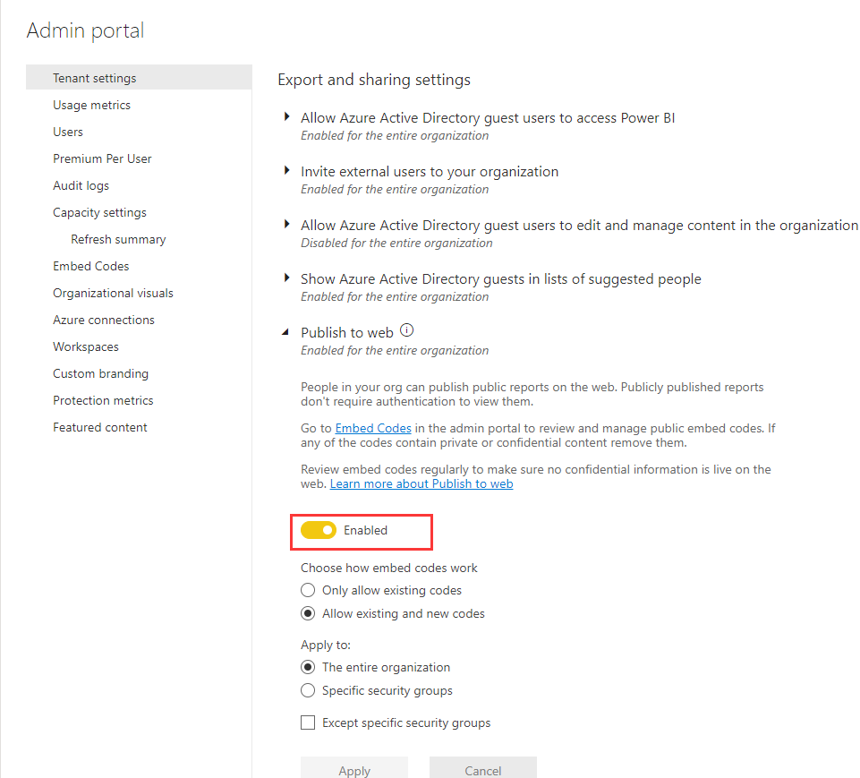The width and height of the screenshot is (860, 778).
Task: Open Featured content settings
Action: (99, 427)
